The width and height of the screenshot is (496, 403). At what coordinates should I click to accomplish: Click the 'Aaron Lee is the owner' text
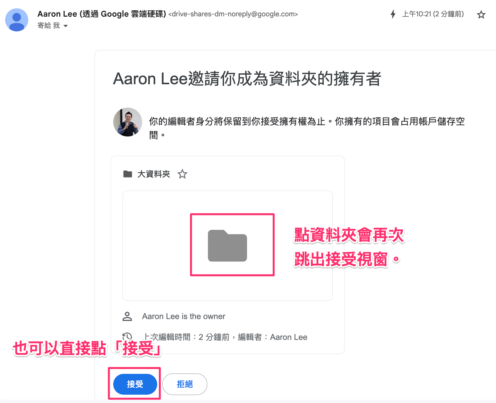184,317
